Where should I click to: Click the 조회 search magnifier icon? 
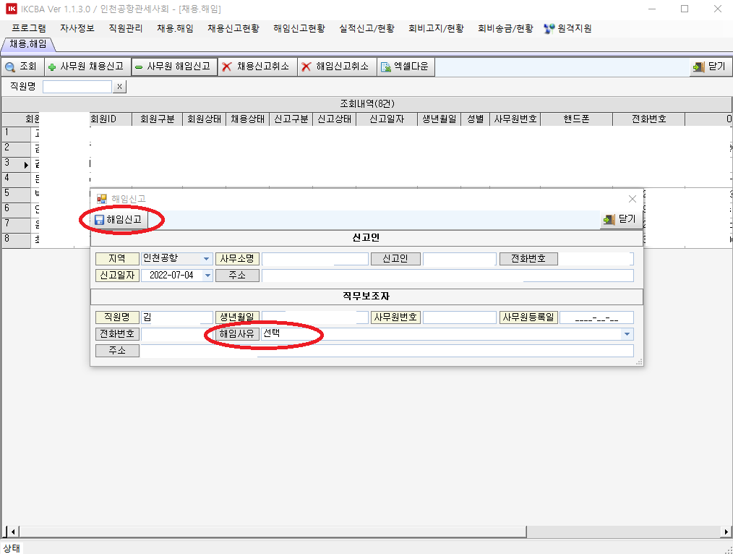[x=11, y=67]
